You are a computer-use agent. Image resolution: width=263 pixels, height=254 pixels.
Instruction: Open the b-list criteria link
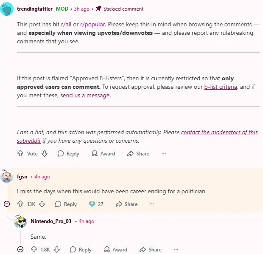pyautogui.click(x=221, y=87)
